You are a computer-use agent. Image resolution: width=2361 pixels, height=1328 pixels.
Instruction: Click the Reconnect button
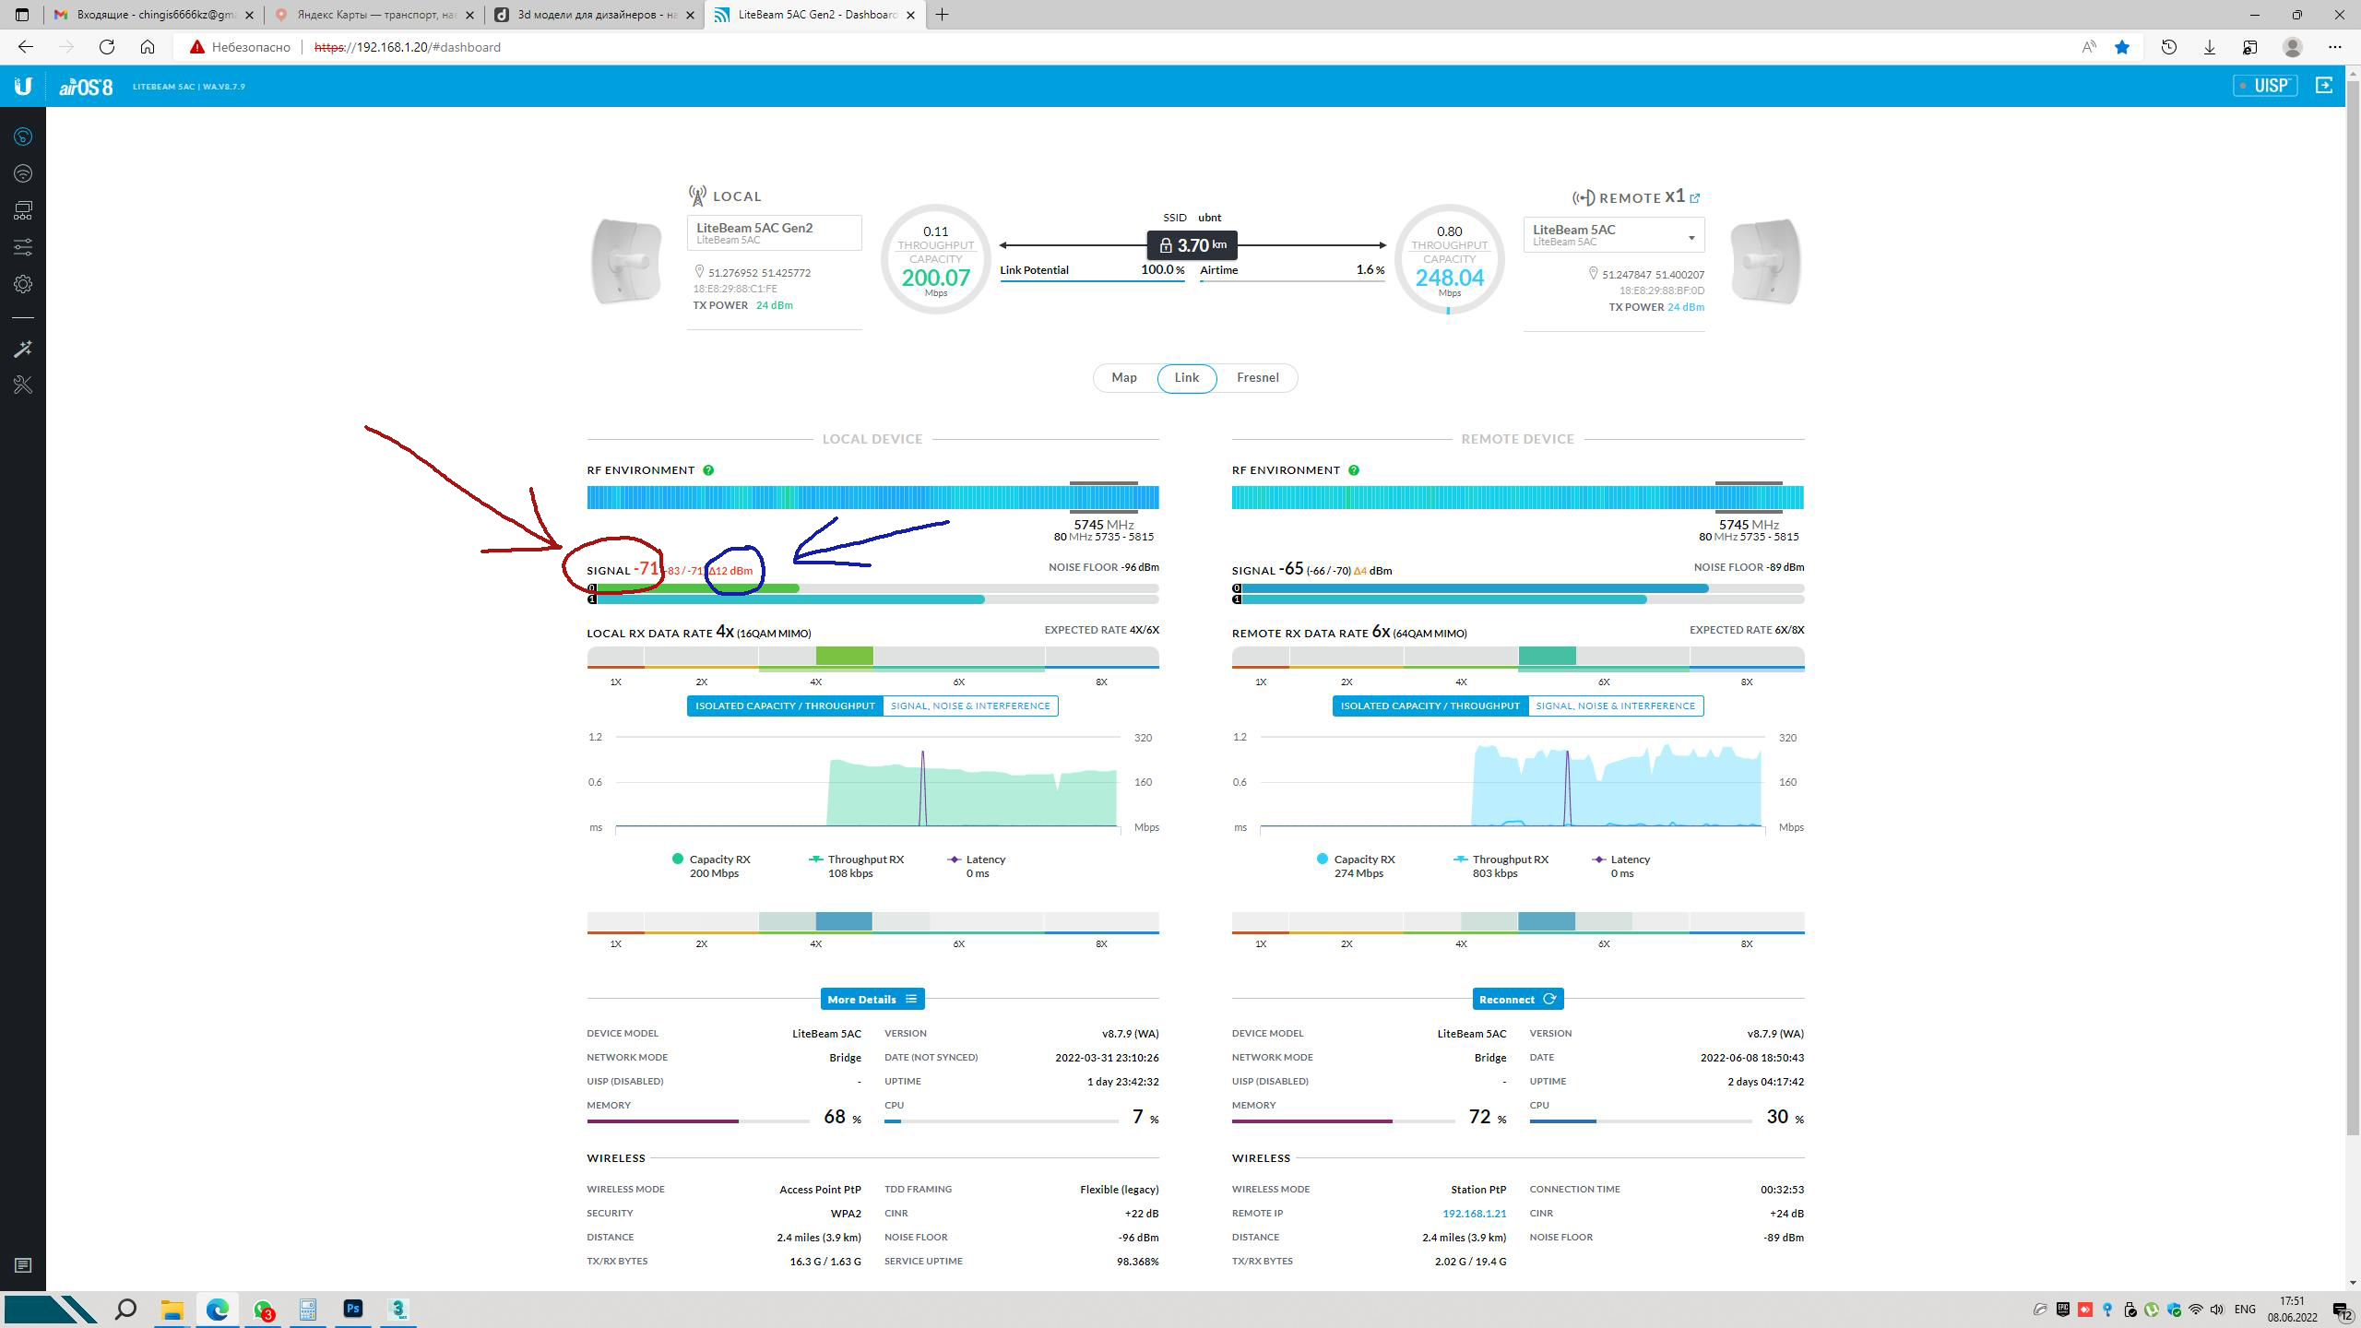pos(1517,999)
